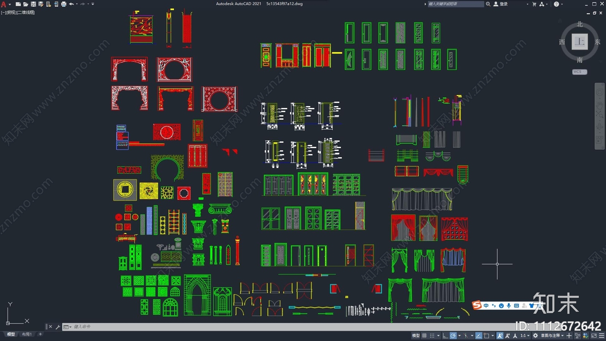Toggle ortho mode in status bar
This screenshot has width=606, height=341.
pyautogui.click(x=445, y=335)
